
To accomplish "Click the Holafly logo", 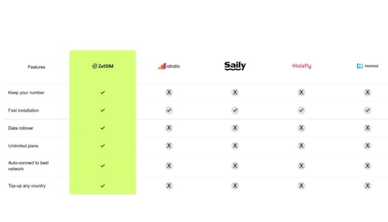I will pos(301,66).
